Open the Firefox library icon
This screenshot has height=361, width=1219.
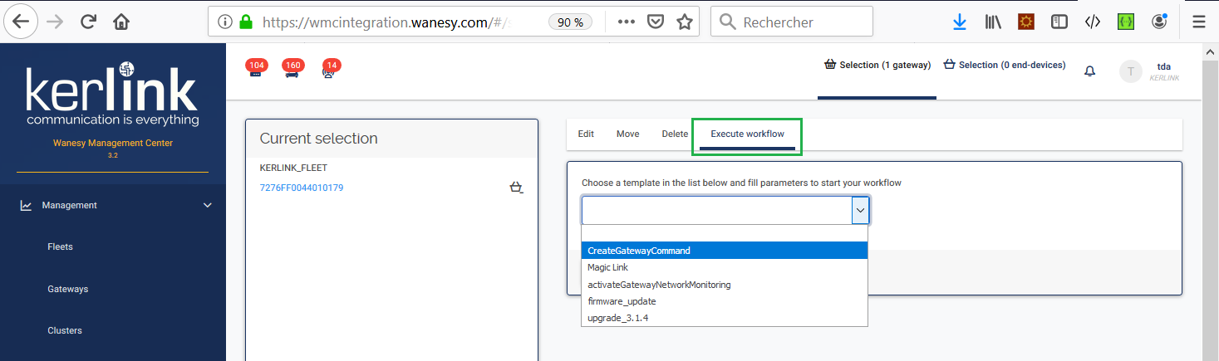click(x=993, y=22)
